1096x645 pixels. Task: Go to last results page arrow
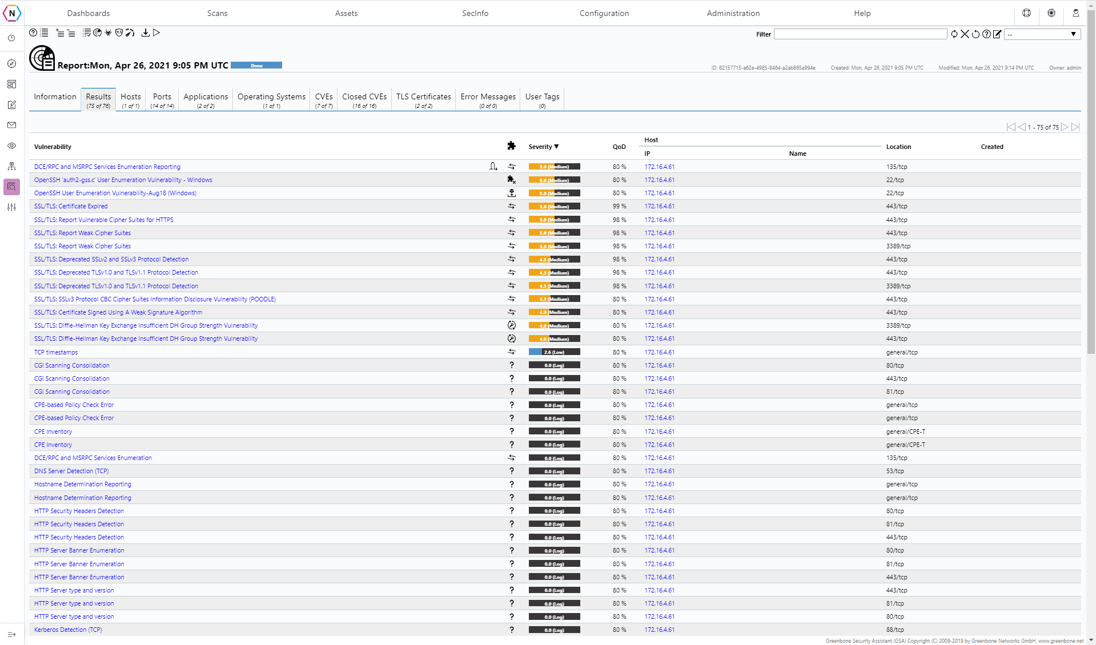(1075, 127)
